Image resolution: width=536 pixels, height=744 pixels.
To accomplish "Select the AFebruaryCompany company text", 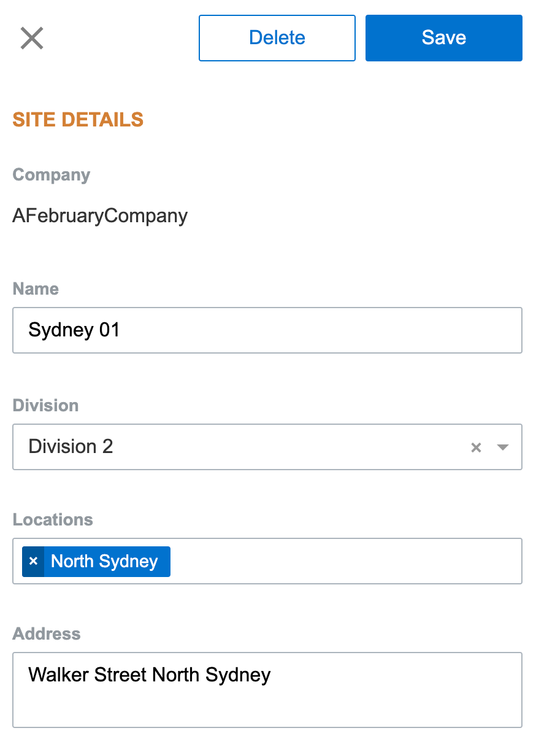I will click(100, 216).
